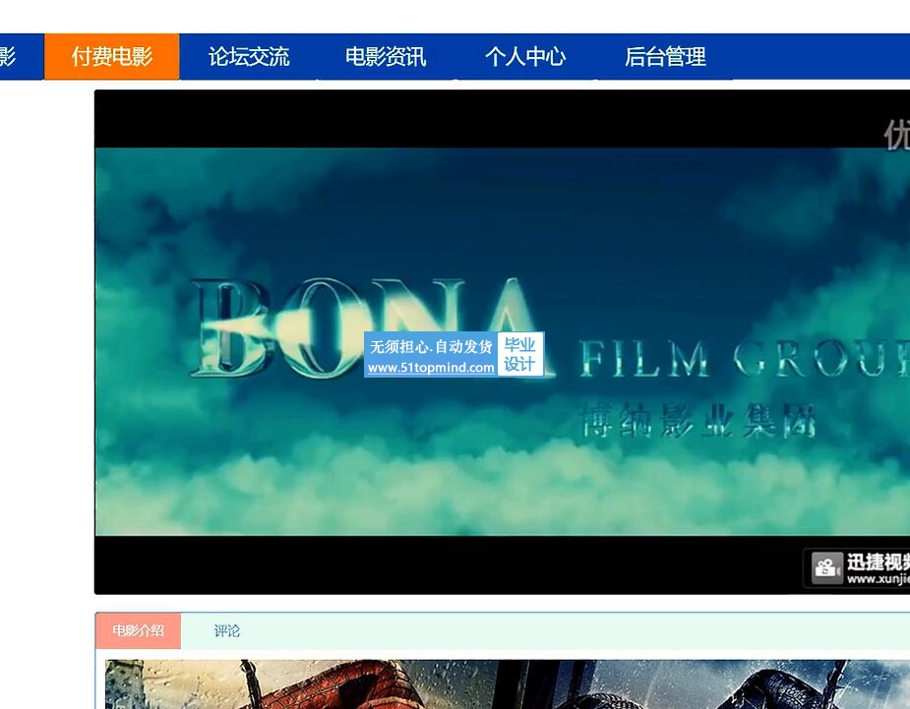Screen dimensions: 910x709
Task: Open the Spider-Man movie poster image
Action: pos(508,684)
